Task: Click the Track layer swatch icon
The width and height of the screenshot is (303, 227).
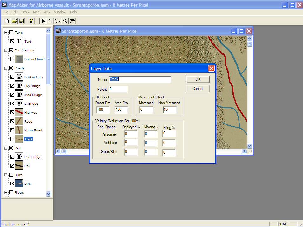Action: tap(19, 139)
